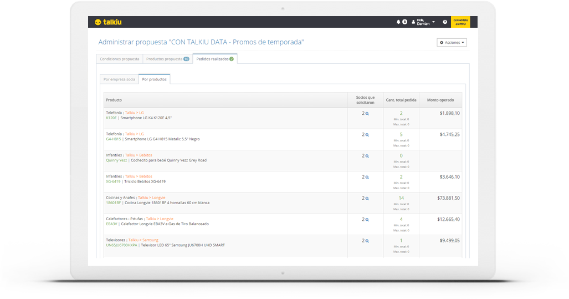
Task: Click the Conviértete en PRO button
Action: pyautogui.click(x=461, y=22)
